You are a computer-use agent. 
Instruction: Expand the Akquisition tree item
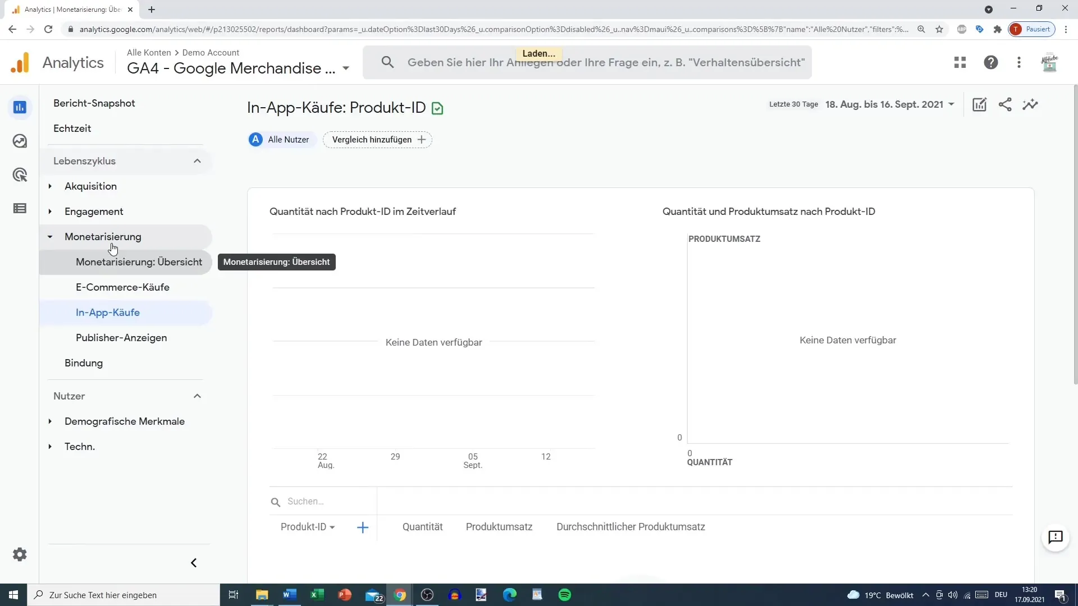point(50,186)
